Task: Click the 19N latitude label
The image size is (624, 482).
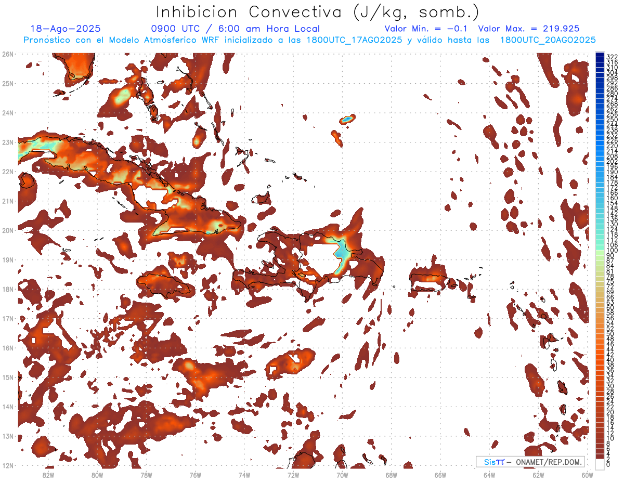Action: (8, 259)
